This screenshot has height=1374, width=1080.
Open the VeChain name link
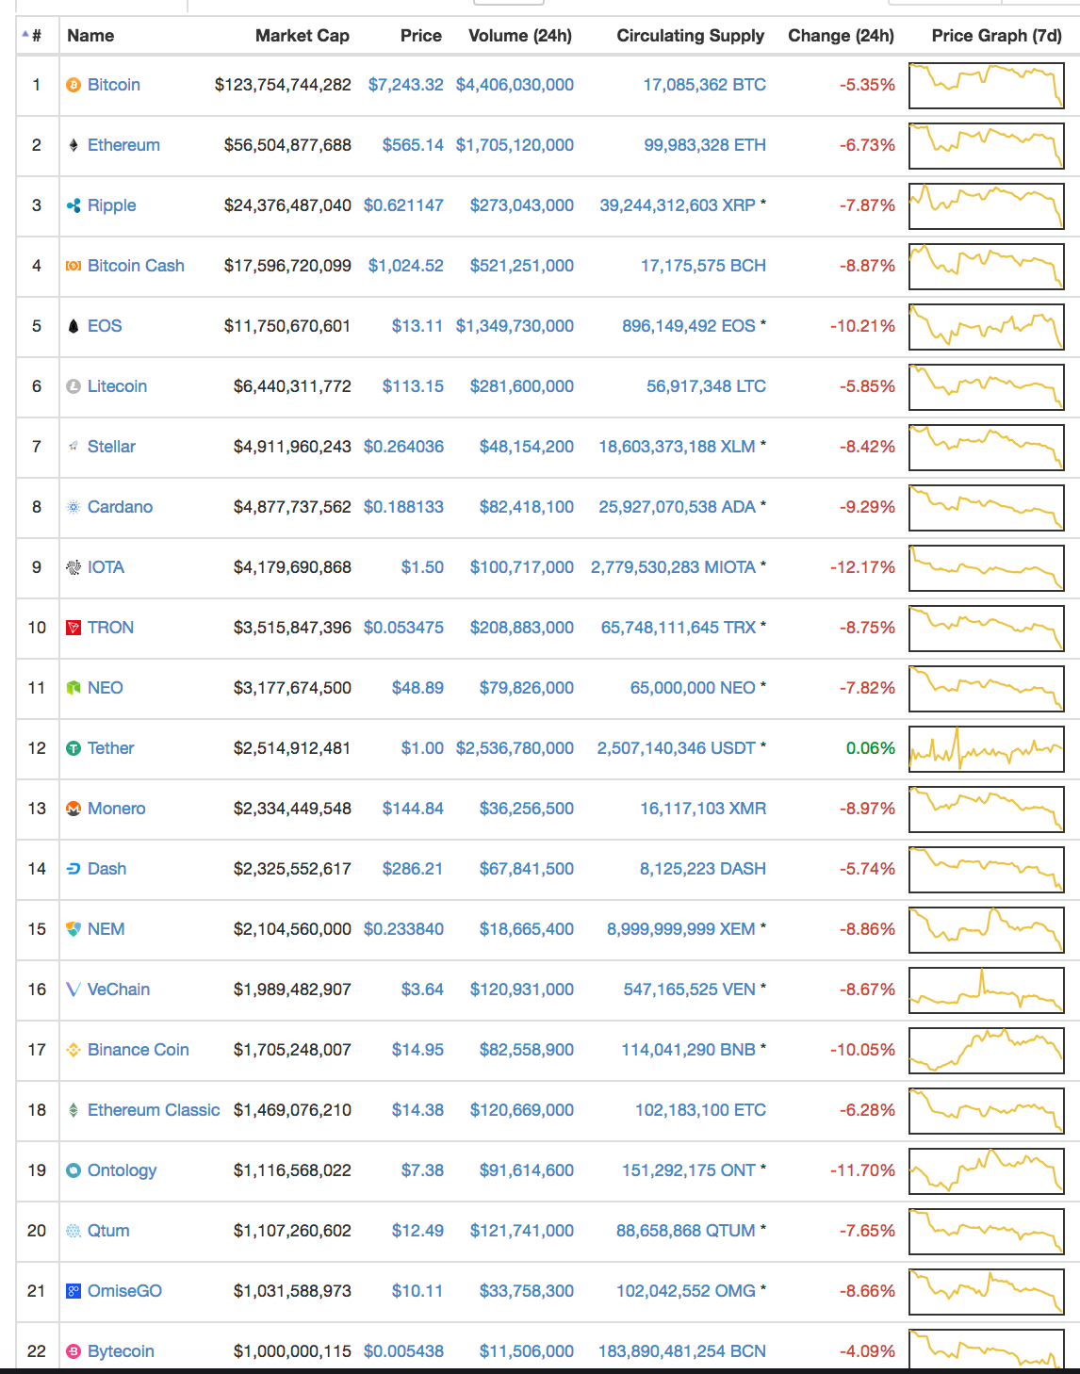pos(119,990)
